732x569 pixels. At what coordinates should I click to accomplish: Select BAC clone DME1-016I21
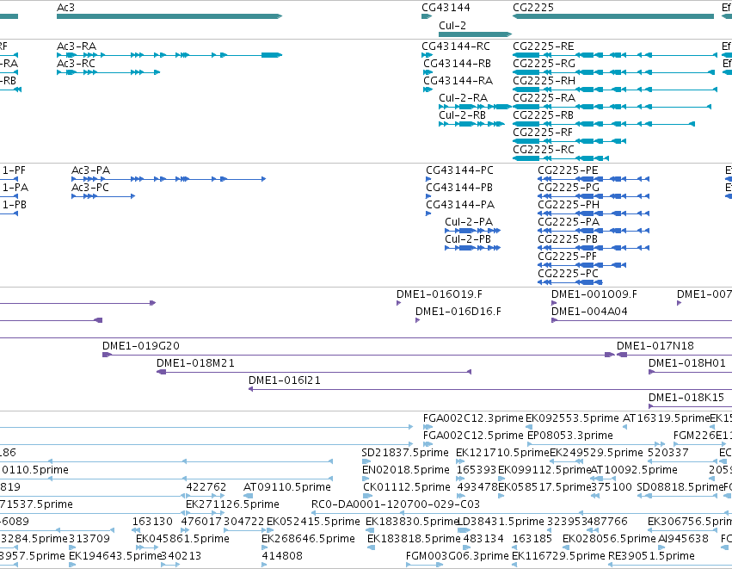pos(490,390)
